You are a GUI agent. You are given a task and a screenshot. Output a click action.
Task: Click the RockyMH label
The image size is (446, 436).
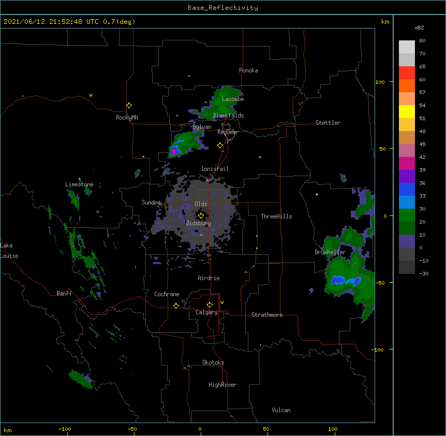(x=127, y=118)
